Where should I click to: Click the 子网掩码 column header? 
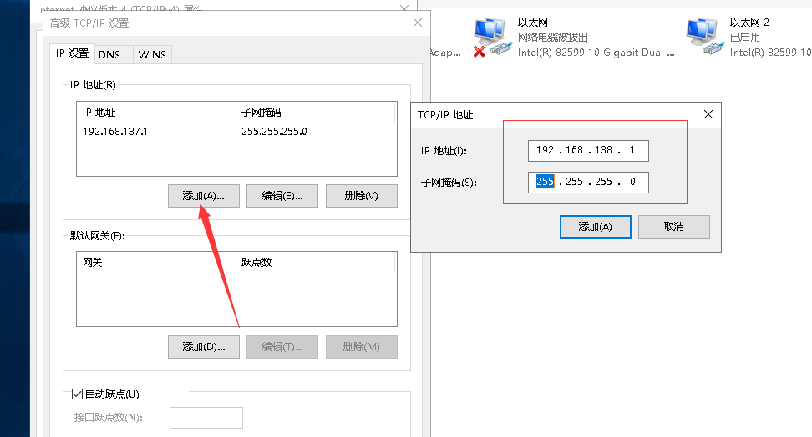point(316,113)
